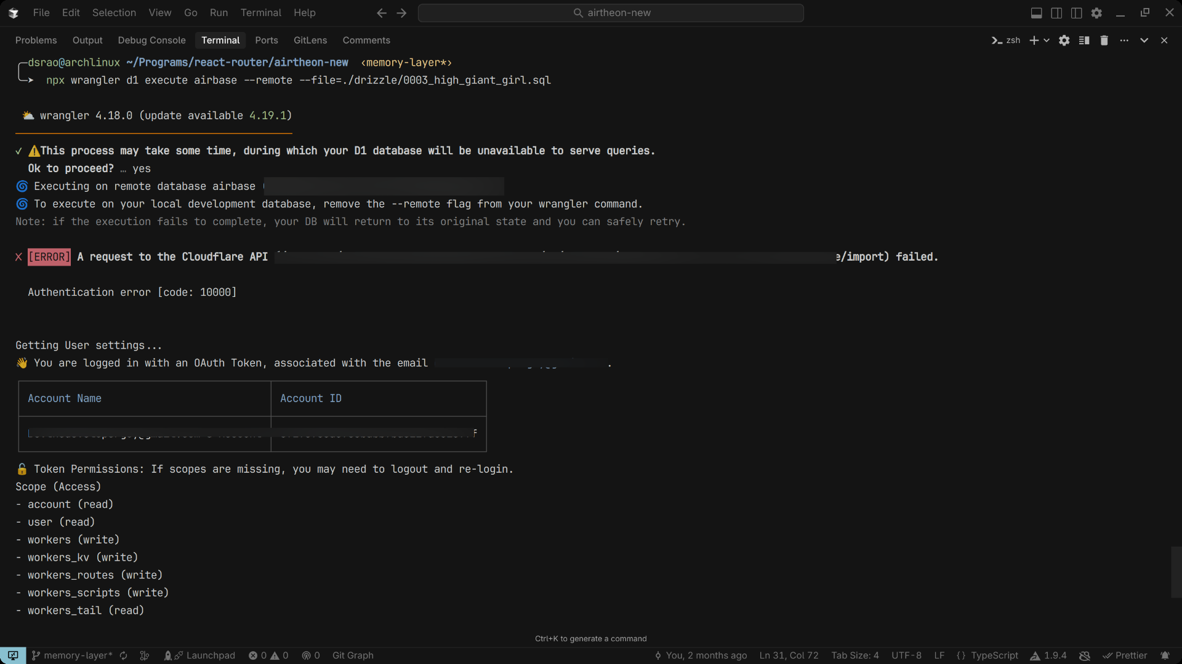Open the terminal more actions ellipsis

coord(1124,40)
